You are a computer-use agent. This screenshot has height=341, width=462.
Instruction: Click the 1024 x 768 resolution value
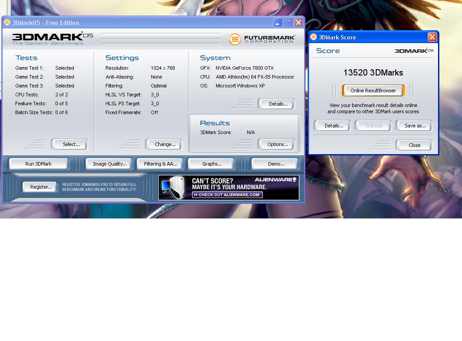[163, 68]
